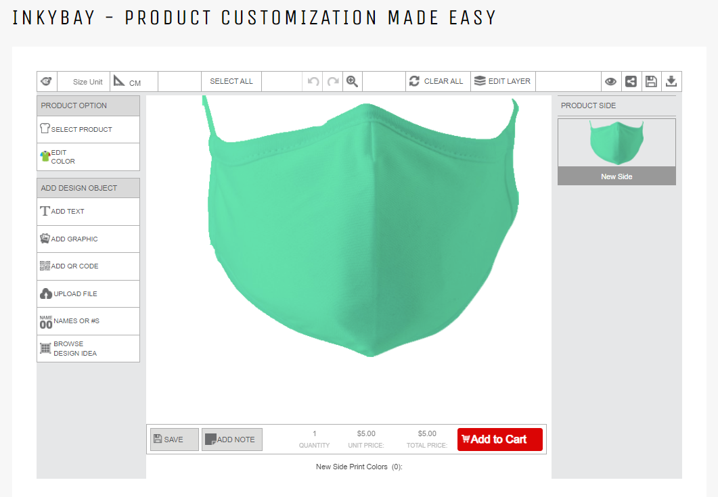Open Upload File option
This screenshot has width=718, height=497.
point(89,294)
